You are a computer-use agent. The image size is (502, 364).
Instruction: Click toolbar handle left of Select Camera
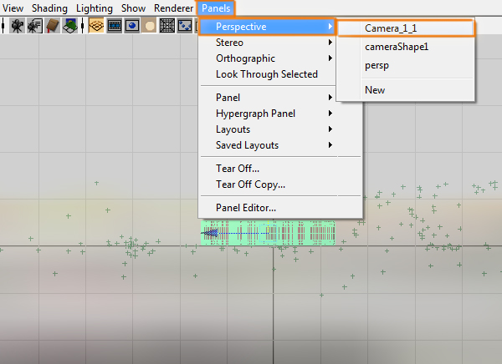3,26
